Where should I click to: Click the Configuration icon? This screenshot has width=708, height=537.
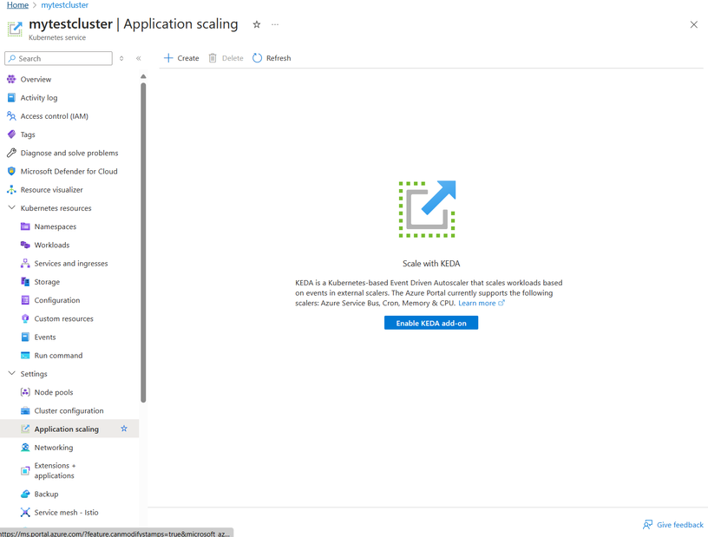click(25, 300)
